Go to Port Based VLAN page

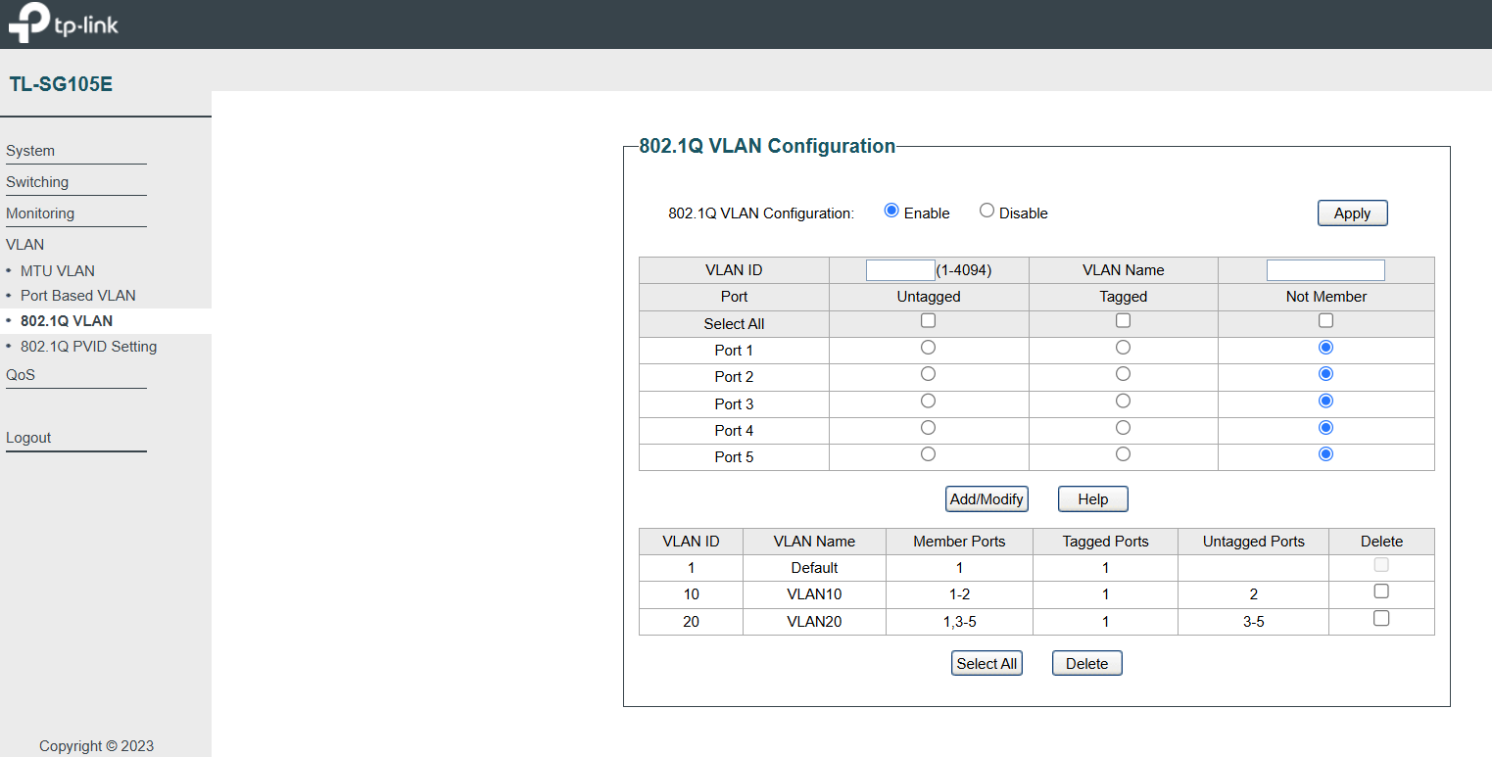78,296
